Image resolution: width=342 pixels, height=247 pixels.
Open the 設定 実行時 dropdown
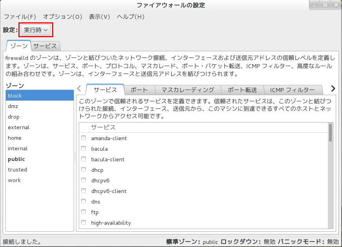[36, 30]
